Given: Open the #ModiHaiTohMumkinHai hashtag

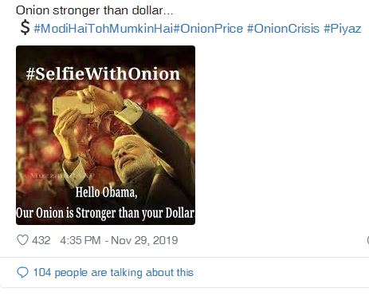Looking at the screenshot, I should 104,29.
